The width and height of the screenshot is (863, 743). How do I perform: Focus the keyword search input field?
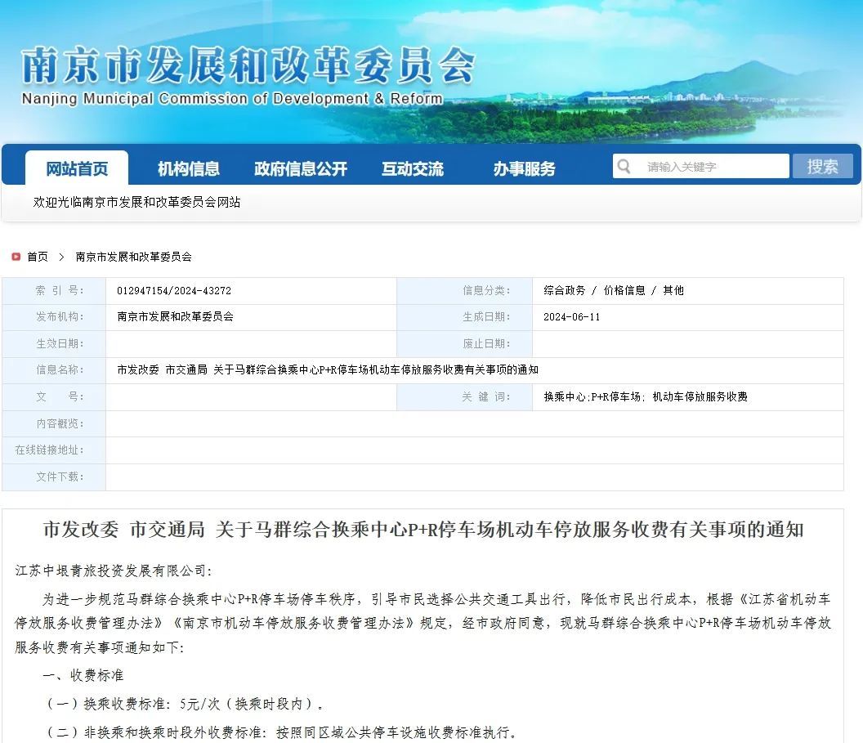pos(700,166)
